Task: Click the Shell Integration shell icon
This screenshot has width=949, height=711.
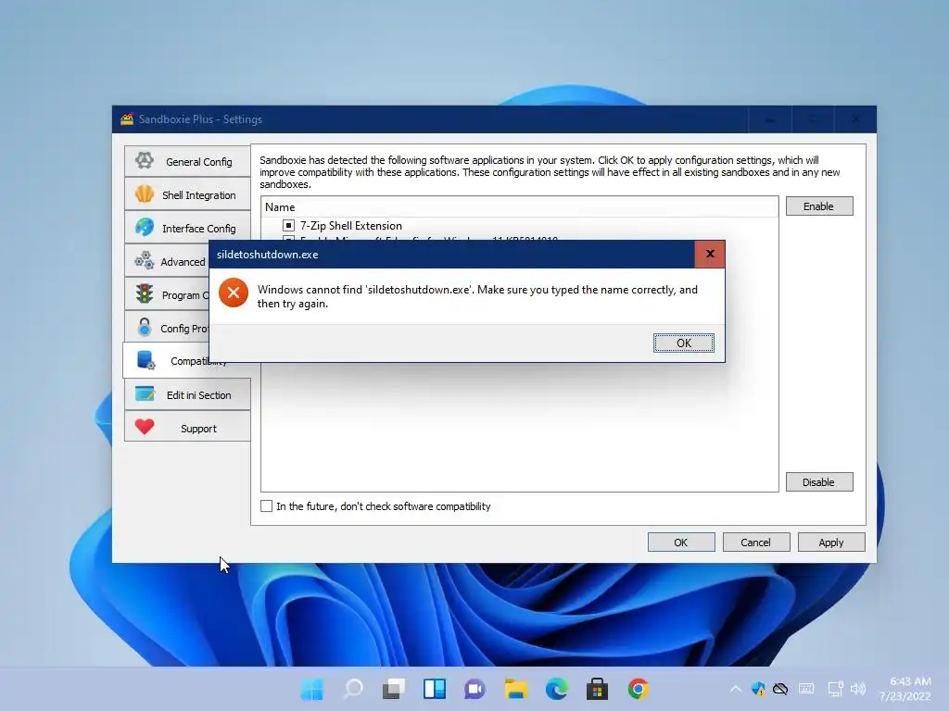Action: tap(144, 194)
